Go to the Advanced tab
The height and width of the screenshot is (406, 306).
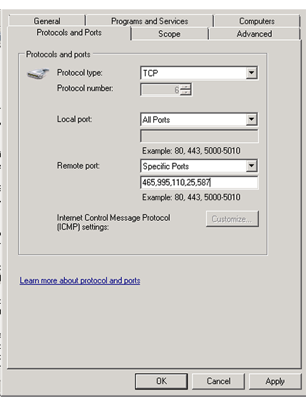(255, 34)
